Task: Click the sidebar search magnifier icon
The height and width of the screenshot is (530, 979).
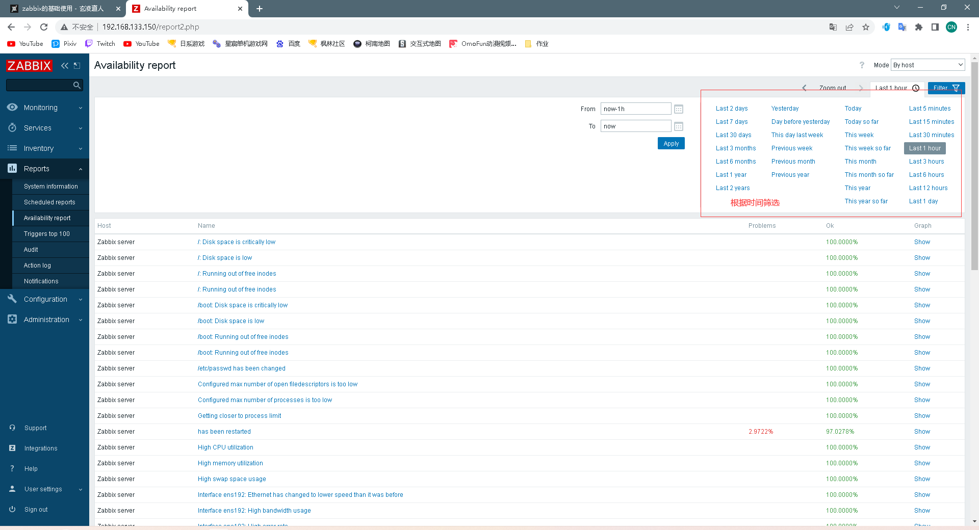Action: [76, 85]
